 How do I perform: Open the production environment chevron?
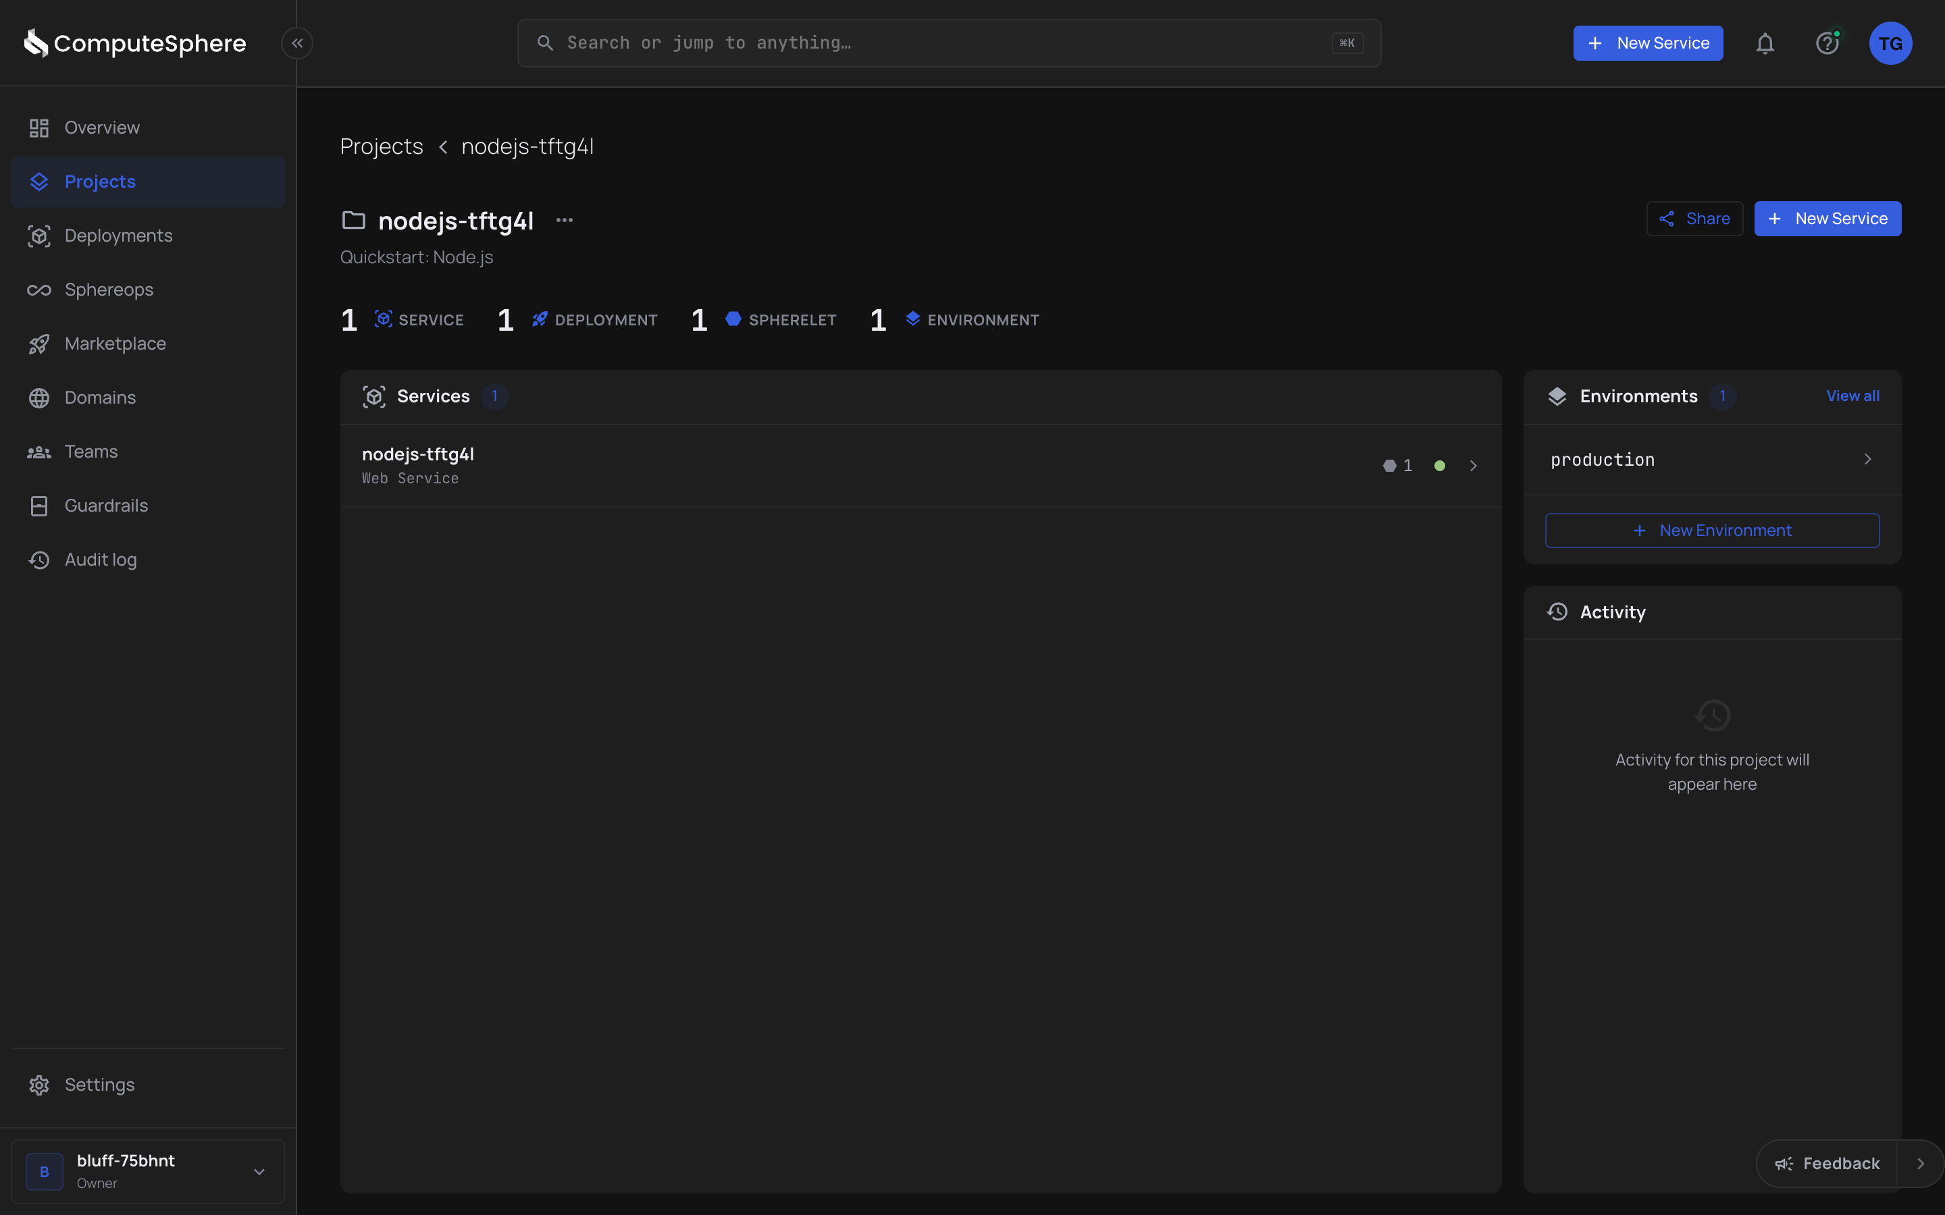click(x=1868, y=459)
